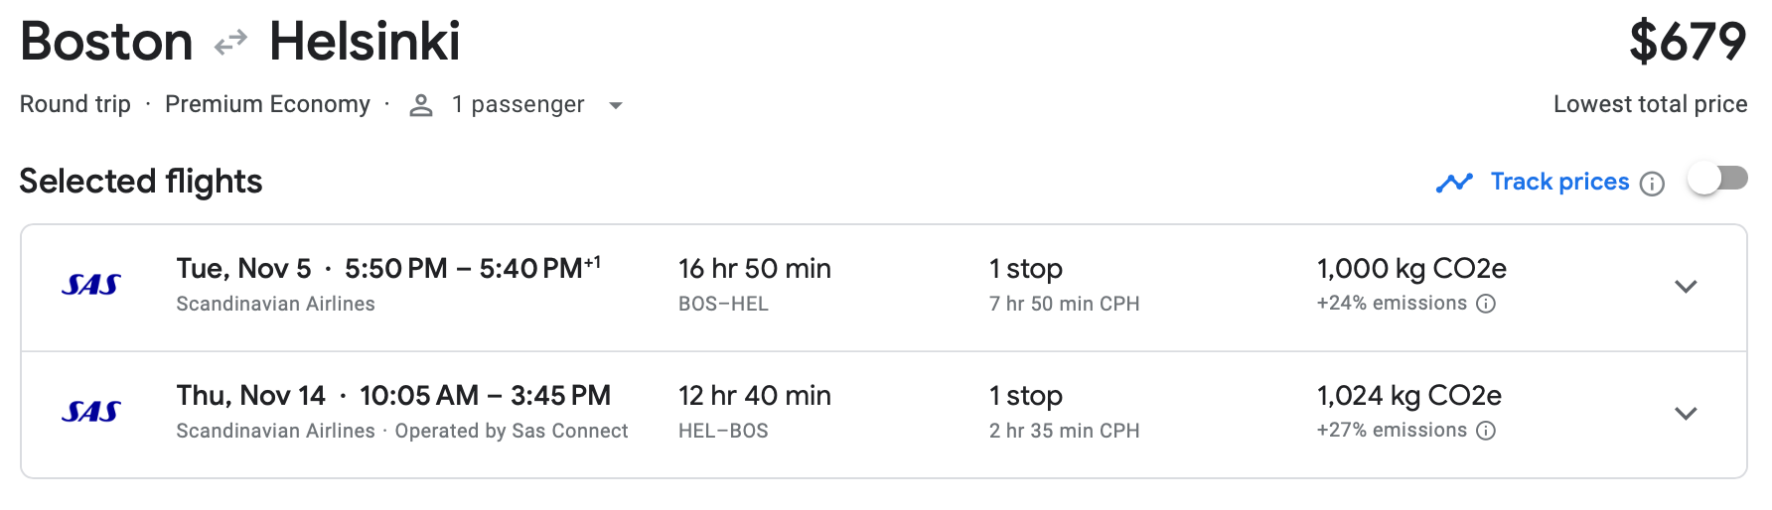Screen dimensions: 1772x510
Task: Open the passenger count dropdown arrow
Action: coord(616,105)
